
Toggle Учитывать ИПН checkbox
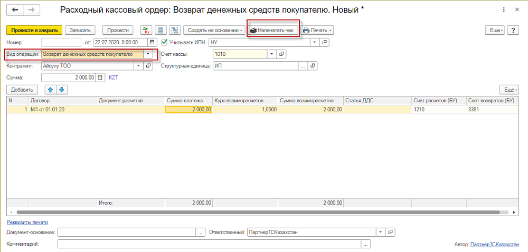tap(164, 42)
